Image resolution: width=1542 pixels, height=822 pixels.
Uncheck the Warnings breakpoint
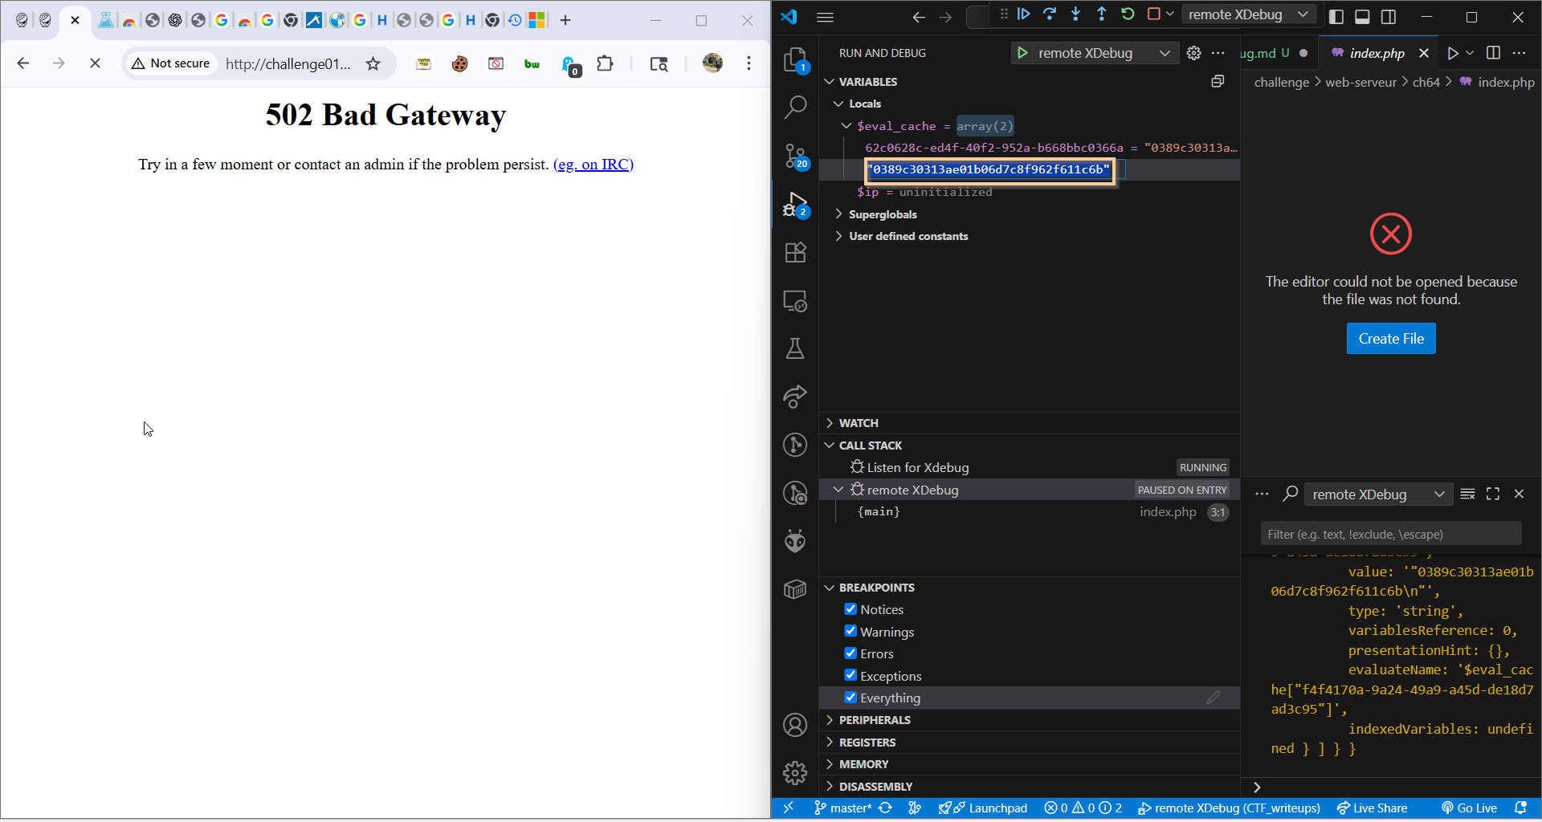851,631
